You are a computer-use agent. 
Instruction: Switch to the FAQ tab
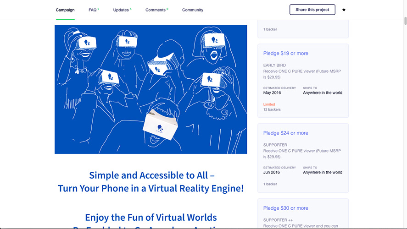94,10
